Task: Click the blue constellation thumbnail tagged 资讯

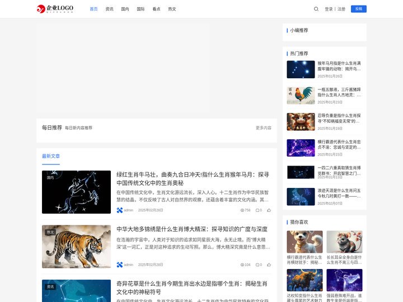Action: (x=76, y=291)
